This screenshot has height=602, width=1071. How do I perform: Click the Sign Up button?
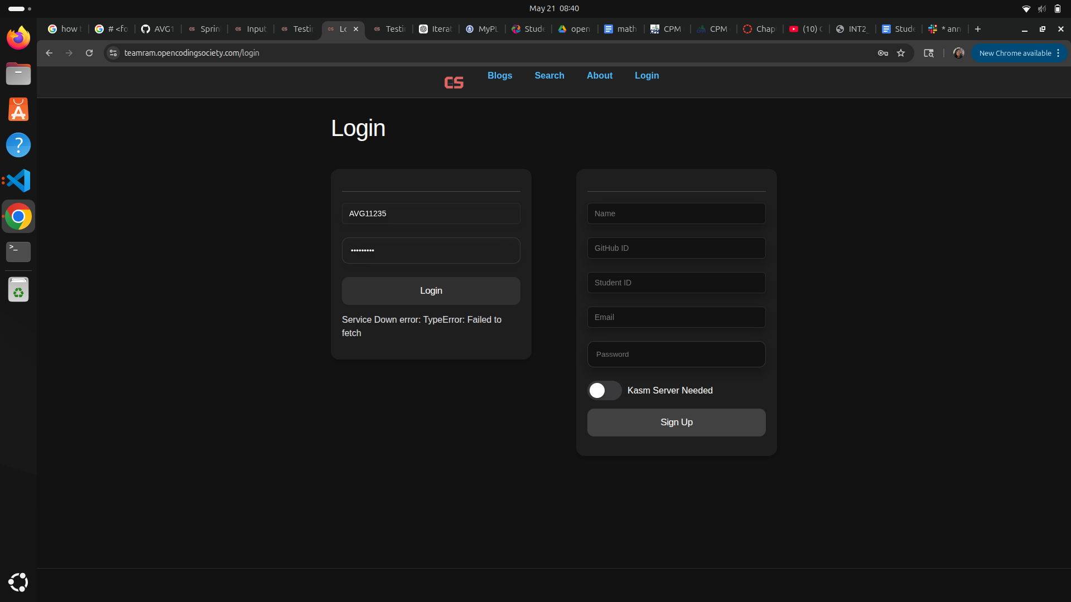pyautogui.click(x=677, y=422)
